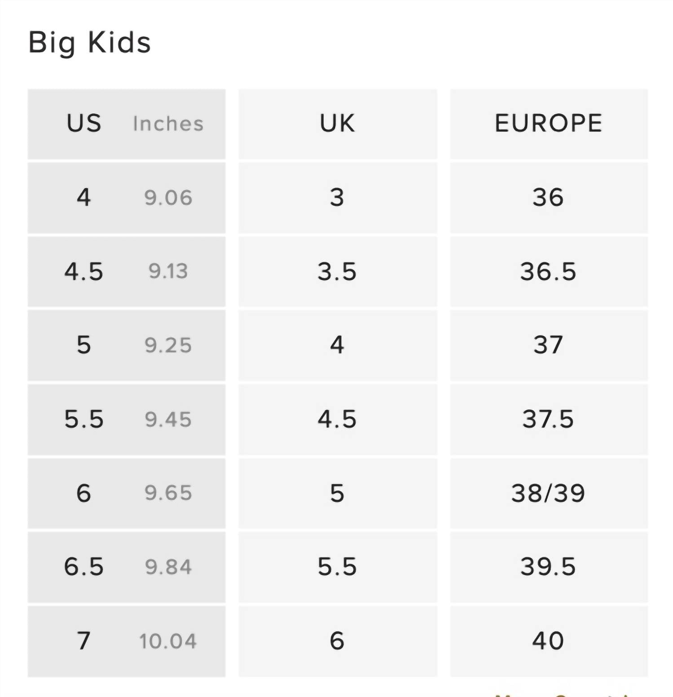Image resolution: width=673 pixels, height=697 pixels.
Task: Click the Inches column header
Action: (168, 124)
